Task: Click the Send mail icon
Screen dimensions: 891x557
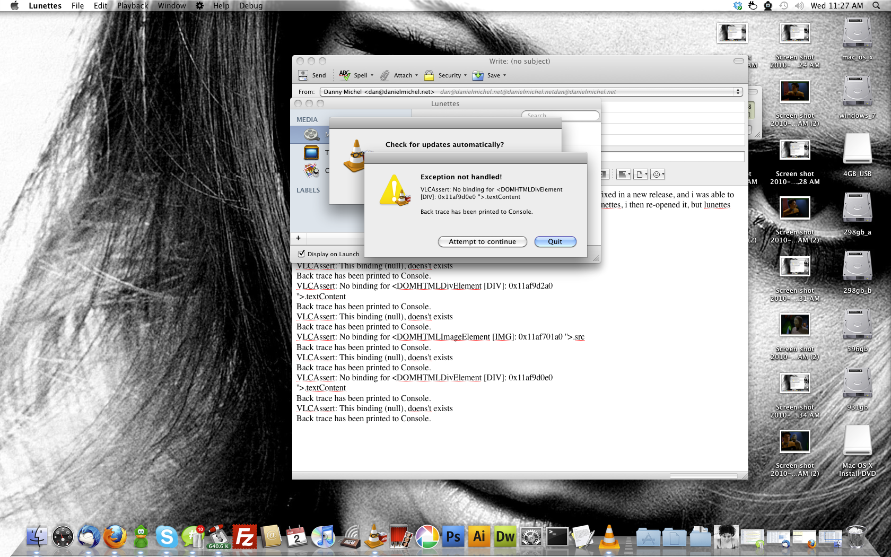Action: pos(303,75)
